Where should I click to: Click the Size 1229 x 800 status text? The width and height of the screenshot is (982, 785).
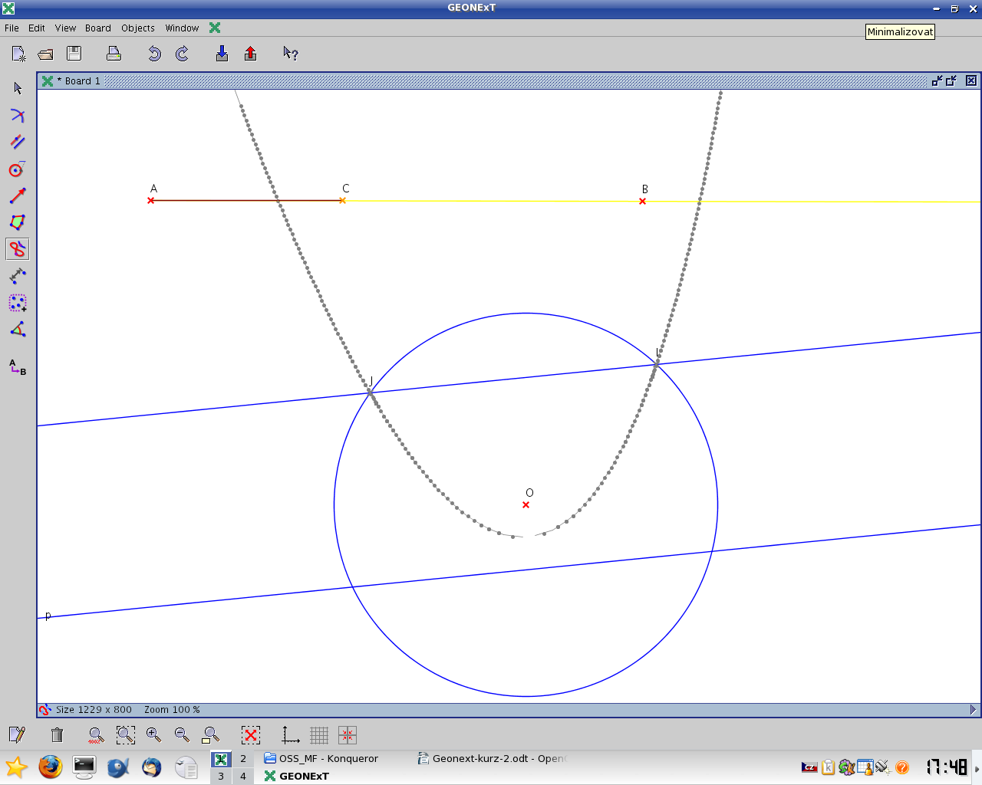pos(94,710)
